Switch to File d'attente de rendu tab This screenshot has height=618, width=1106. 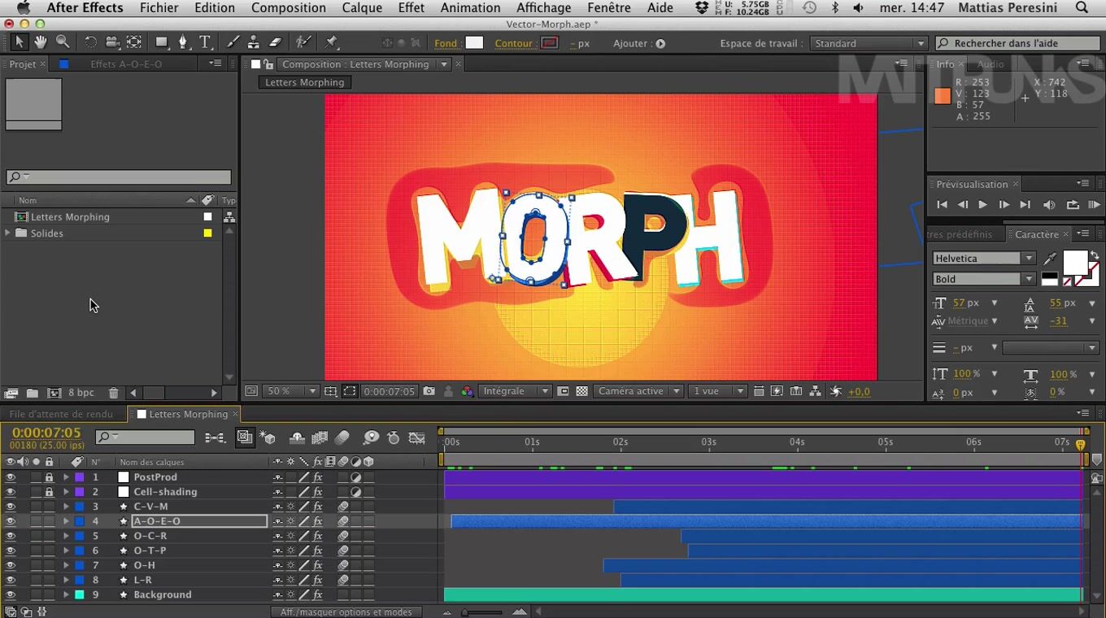pos(61,414)
